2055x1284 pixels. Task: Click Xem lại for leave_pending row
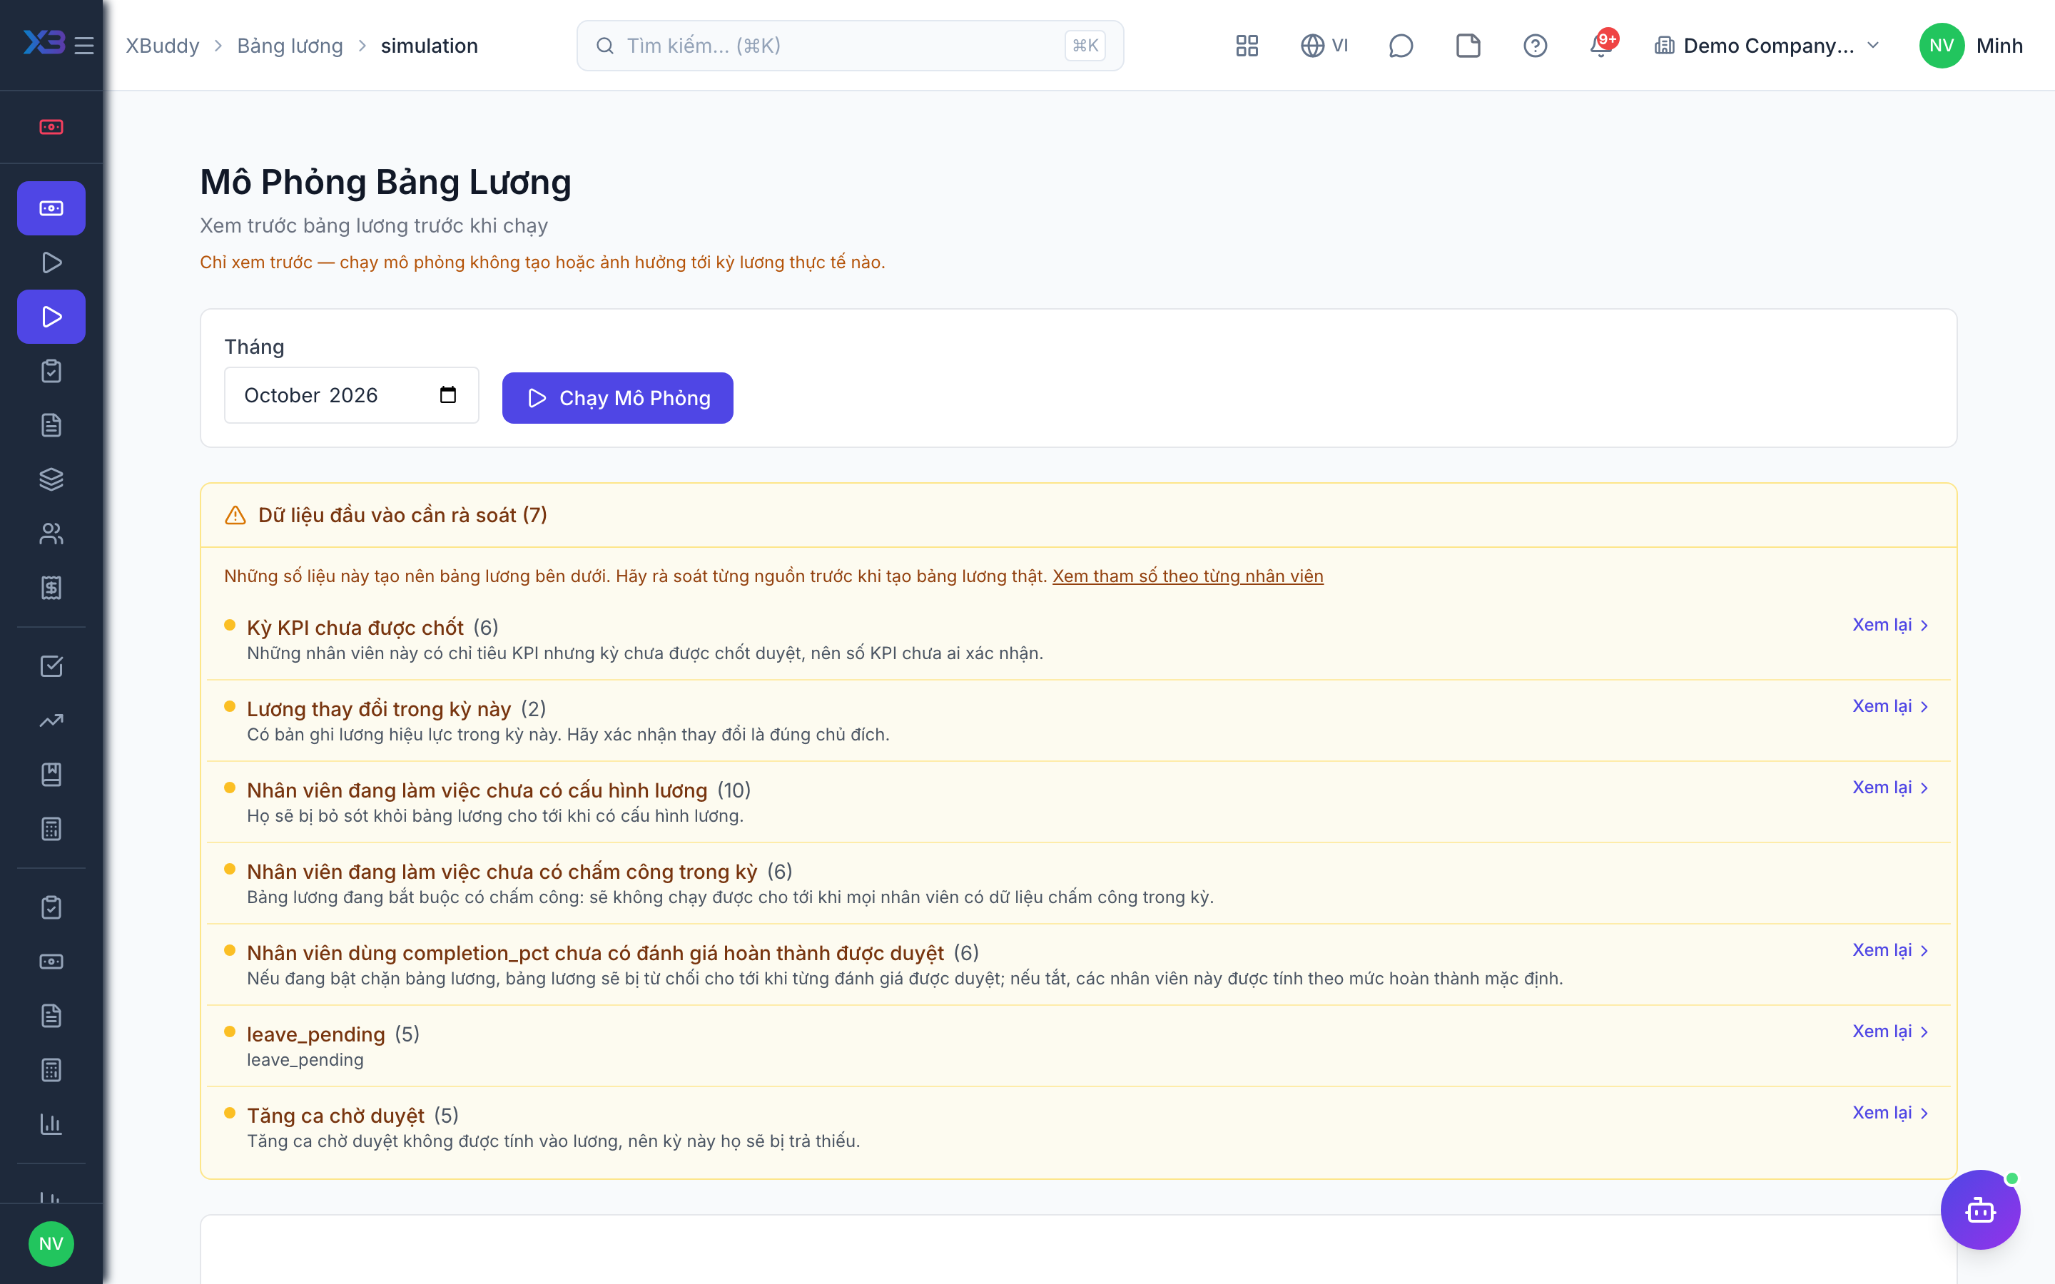[1890, 1031]
